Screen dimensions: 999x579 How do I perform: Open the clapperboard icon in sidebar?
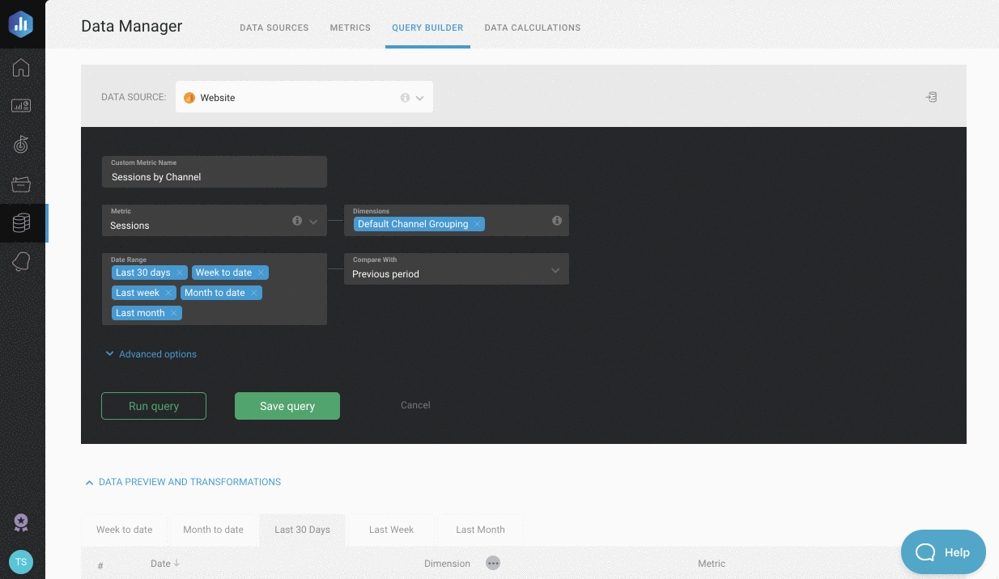[22, 184]
